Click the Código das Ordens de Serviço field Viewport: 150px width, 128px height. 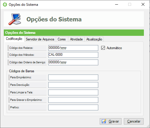73,62
